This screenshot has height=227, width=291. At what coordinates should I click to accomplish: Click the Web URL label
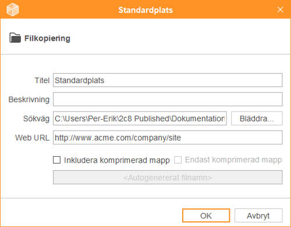(x=33, y=138)
